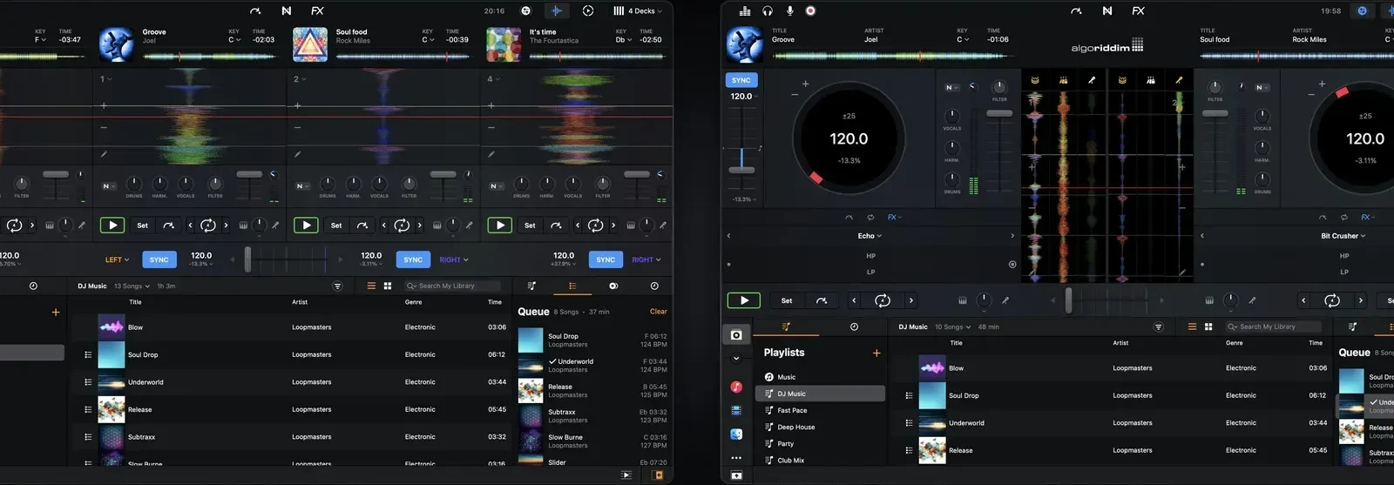
Task: Click the headphones icon in right window
Action: tap(768, 10)
